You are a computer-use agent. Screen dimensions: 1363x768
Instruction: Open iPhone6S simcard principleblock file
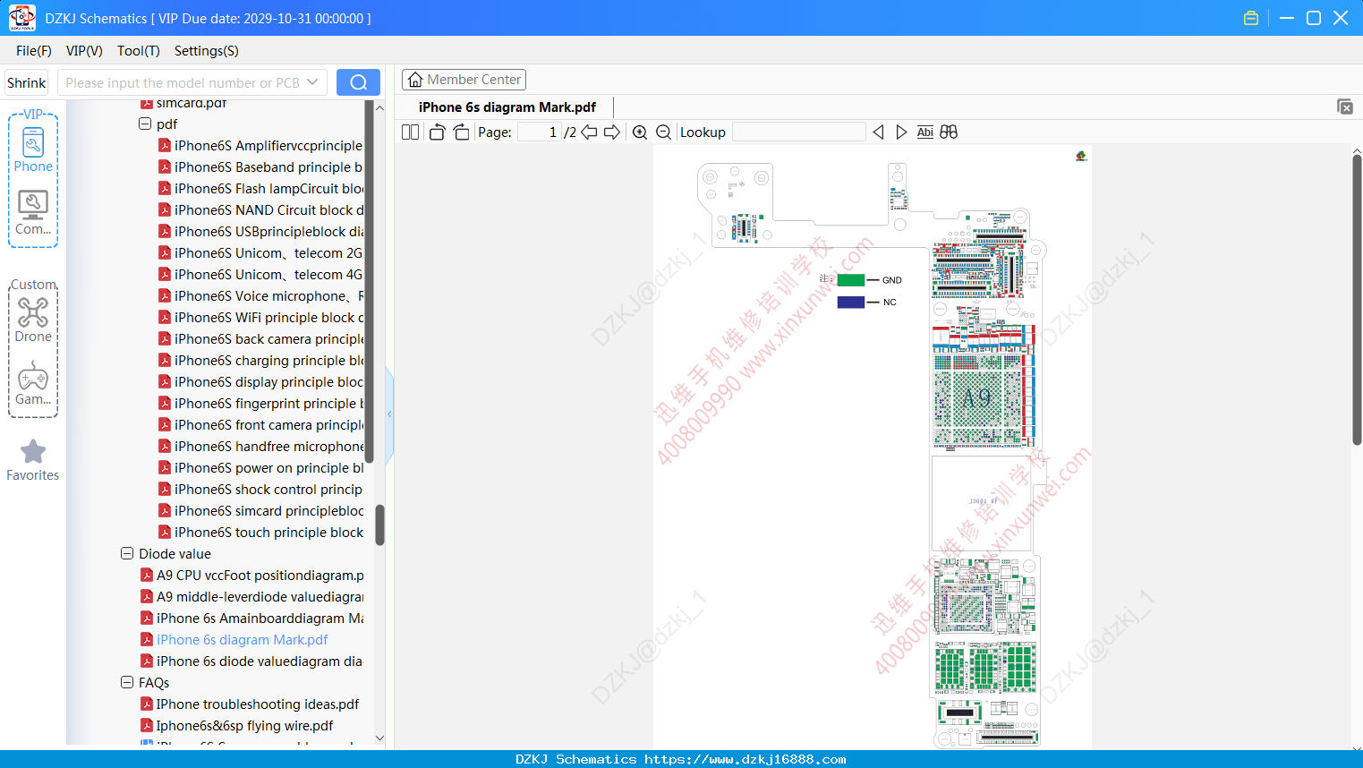[x=268, y=510]
